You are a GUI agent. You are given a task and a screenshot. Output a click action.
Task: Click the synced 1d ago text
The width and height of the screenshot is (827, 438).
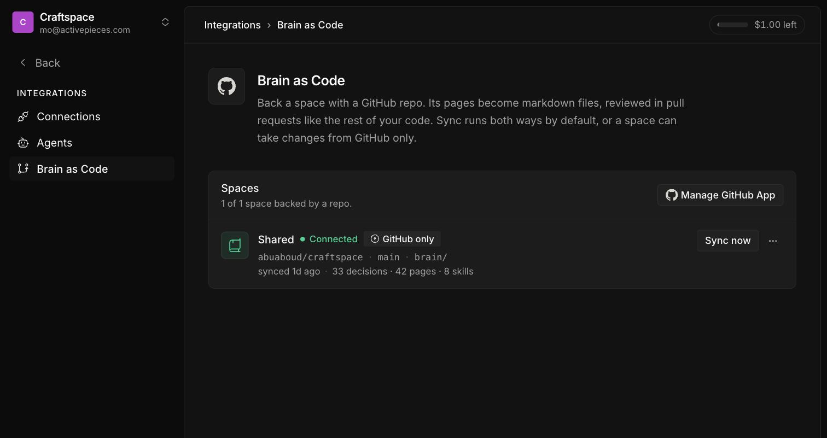tap(289, 271)
